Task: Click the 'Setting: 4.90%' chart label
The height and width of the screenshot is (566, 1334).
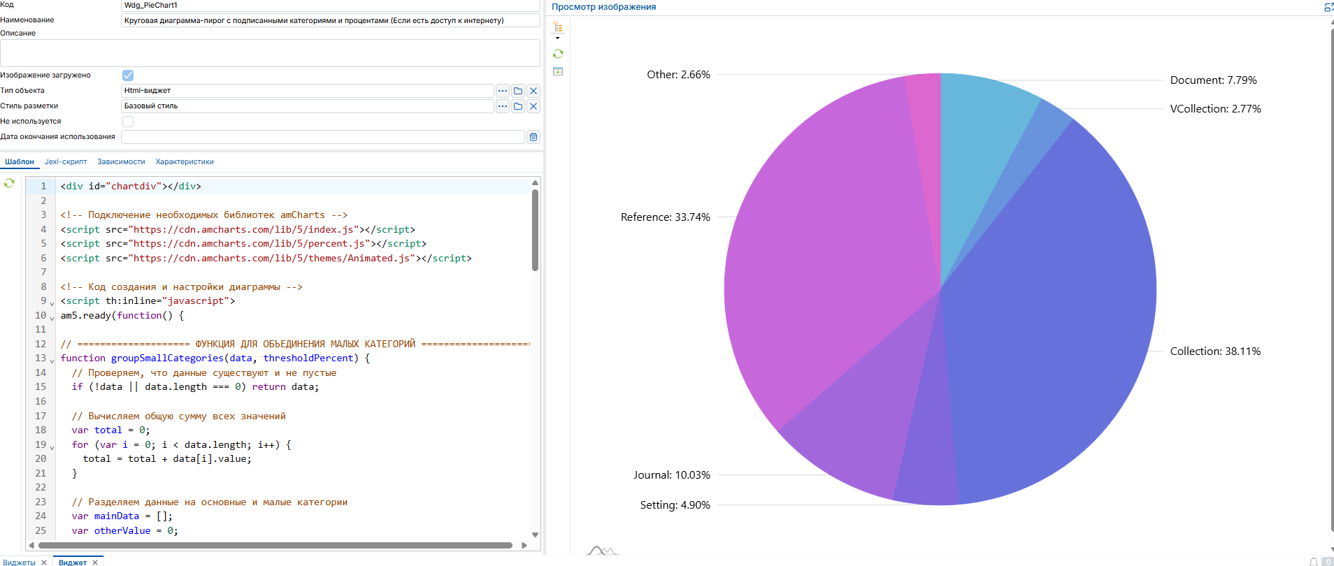Action: point(675,505)
